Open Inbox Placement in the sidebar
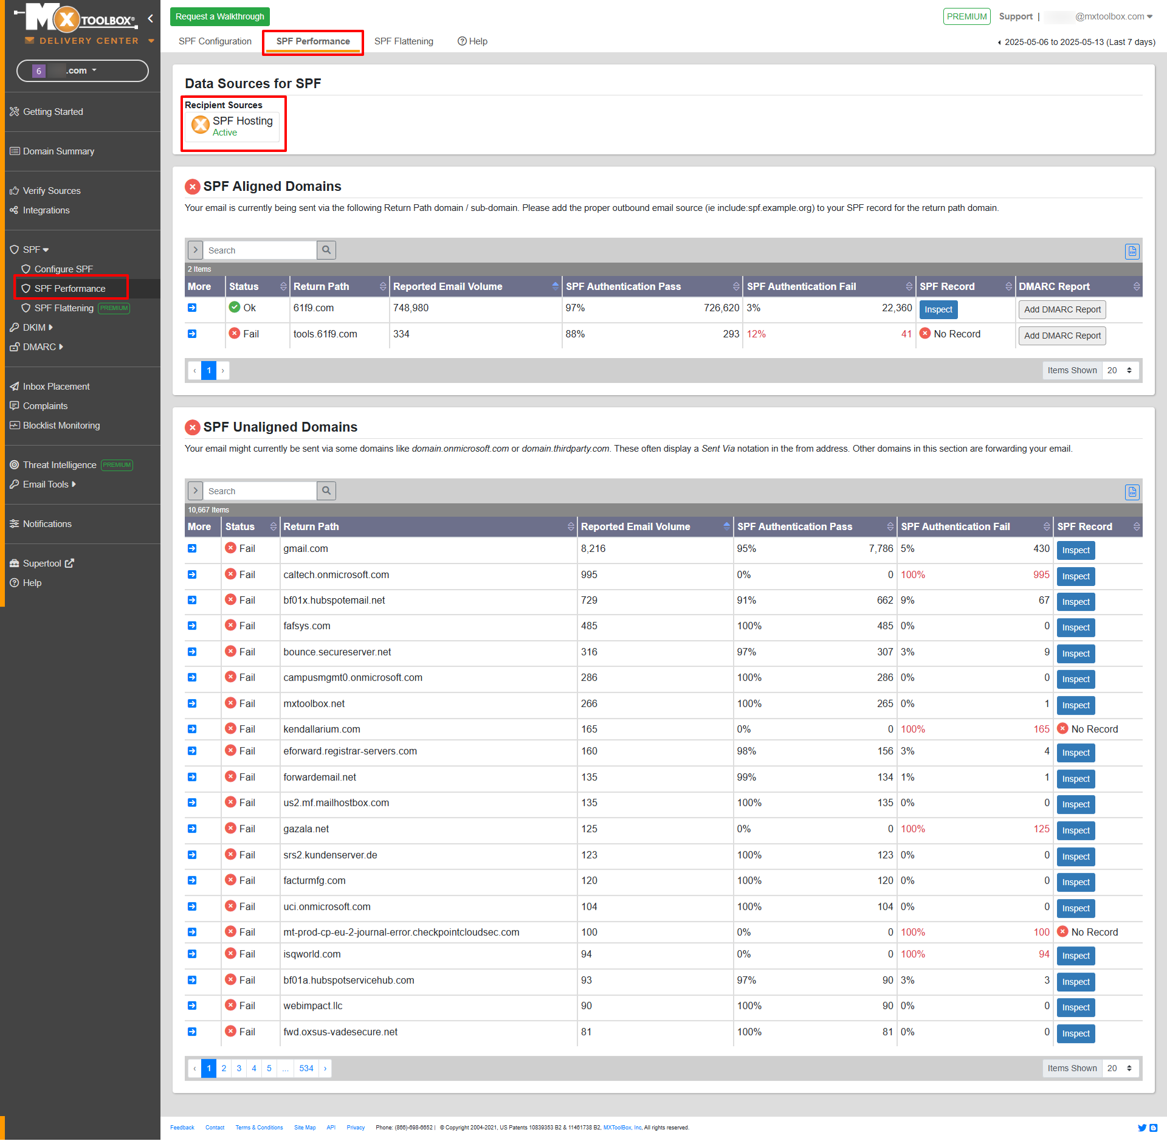The image size is (1167, 1141). (56, 386)
